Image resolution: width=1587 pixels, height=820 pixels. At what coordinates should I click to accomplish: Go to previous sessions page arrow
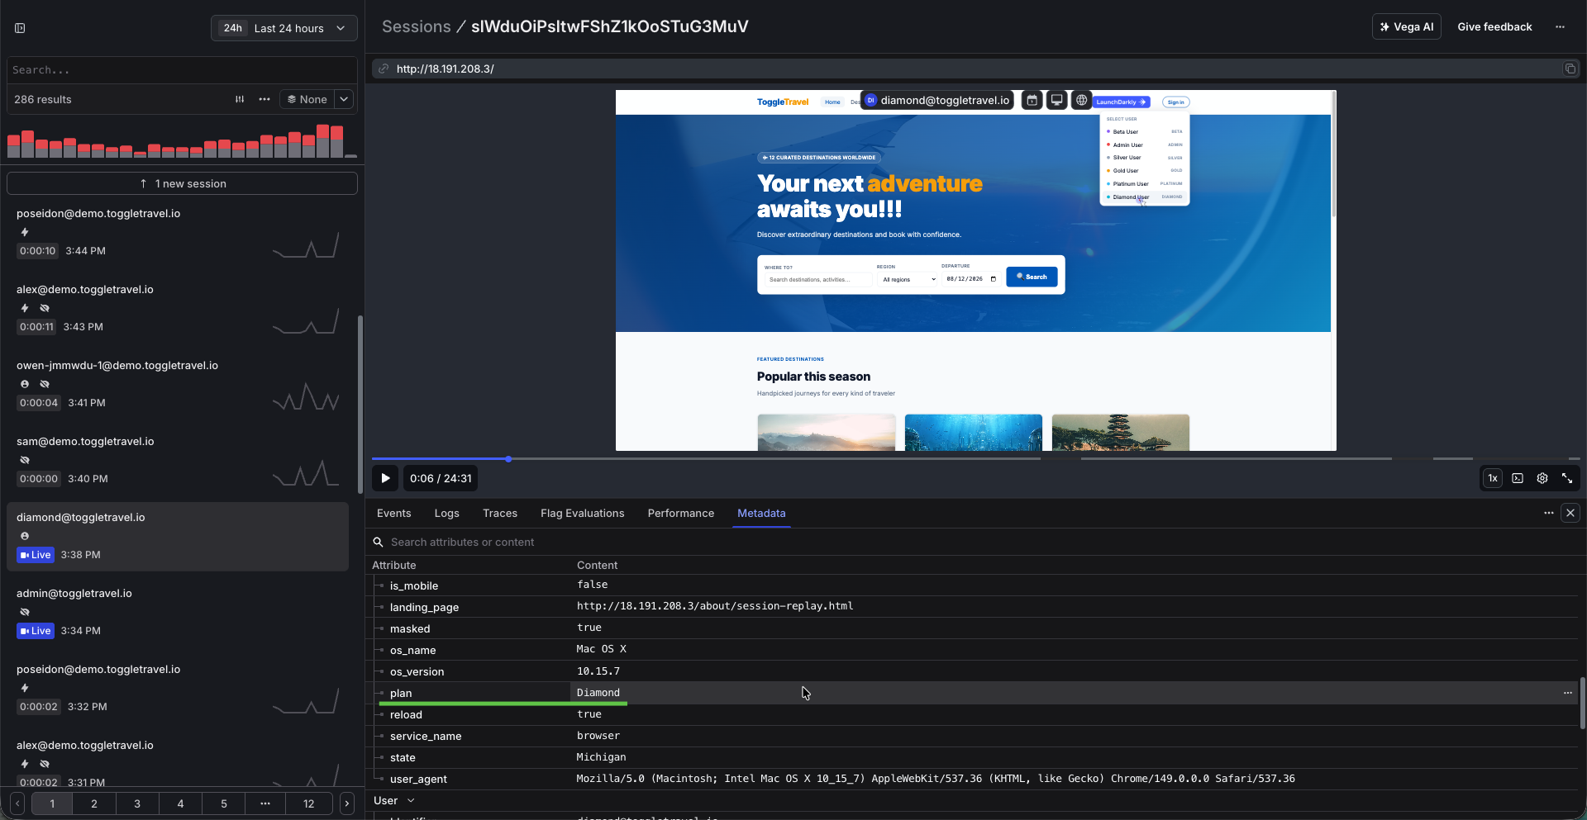coord(17,803)
